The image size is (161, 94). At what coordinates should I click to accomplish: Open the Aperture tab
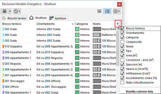coord(58,18)
